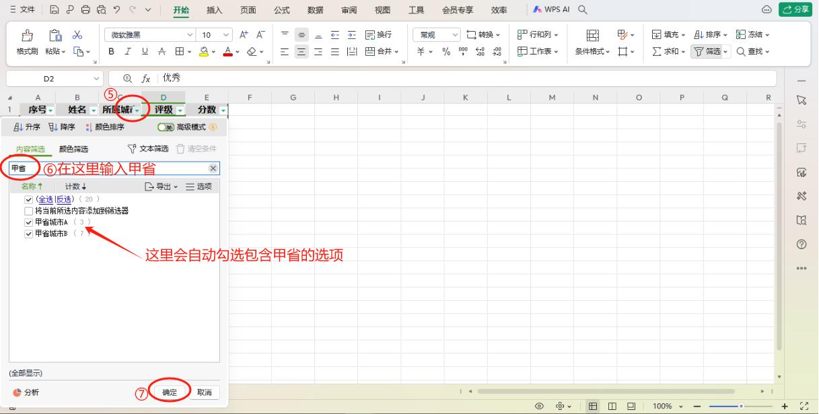Click the Increase Indent icon
The width and height of the screenshot is (819, 414).
351,35
